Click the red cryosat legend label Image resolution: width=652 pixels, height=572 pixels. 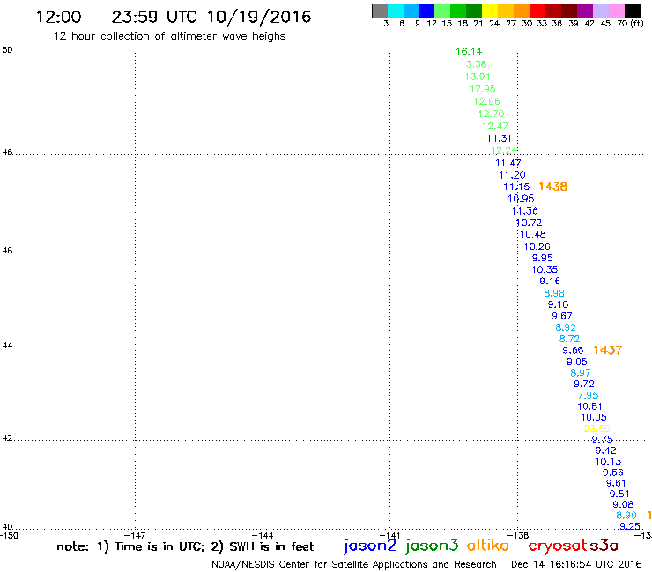click(x=557, y=546)
